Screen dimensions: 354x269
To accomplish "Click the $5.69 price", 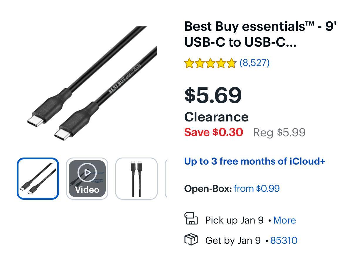I will pos(213,95).
